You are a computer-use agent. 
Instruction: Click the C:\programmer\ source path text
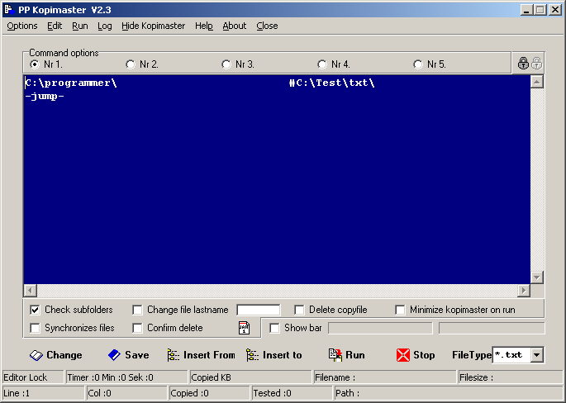tap(71, 83)
